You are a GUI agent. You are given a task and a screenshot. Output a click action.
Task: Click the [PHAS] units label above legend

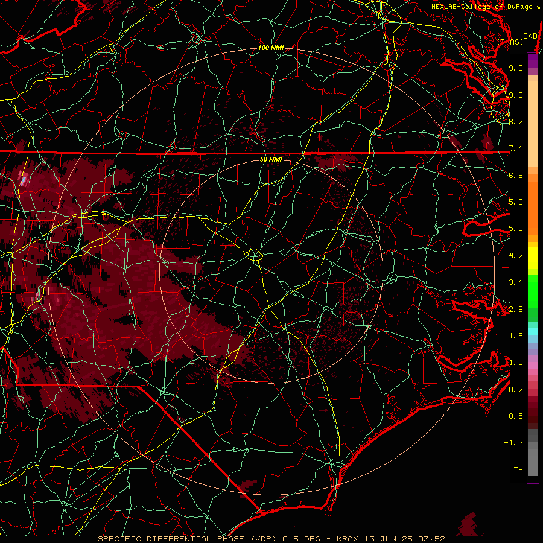point(510,42)
